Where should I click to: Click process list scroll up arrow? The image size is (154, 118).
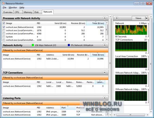click(107, 23)
